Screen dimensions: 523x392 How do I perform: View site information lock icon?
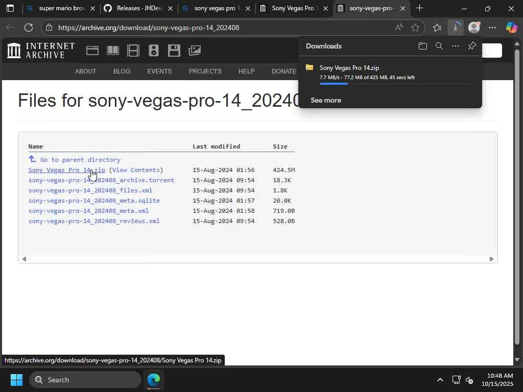tap(49, 28)
